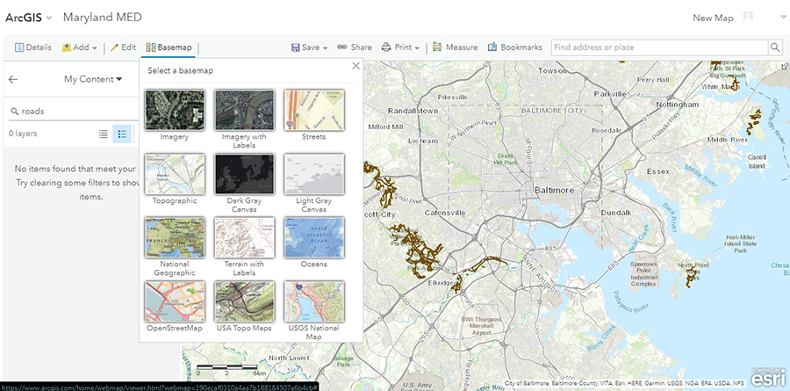Select Terrain with Labels basemap
This screenshot has width=790, height=391.
pyautogui.click(x=244, y=237)
